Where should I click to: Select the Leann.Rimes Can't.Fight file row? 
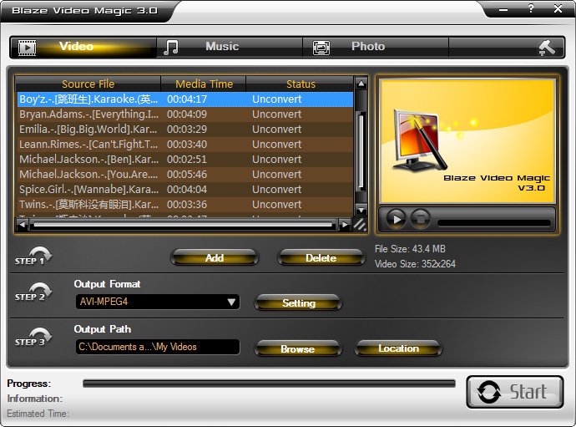point(185,145)
